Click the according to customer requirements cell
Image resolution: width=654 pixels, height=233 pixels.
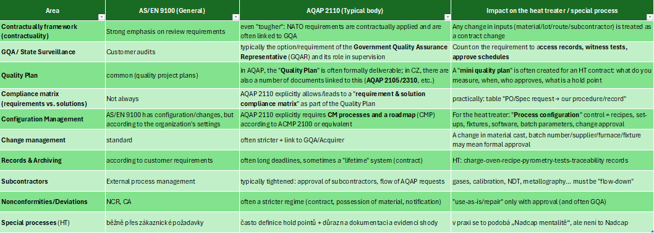tap(172, 160)
